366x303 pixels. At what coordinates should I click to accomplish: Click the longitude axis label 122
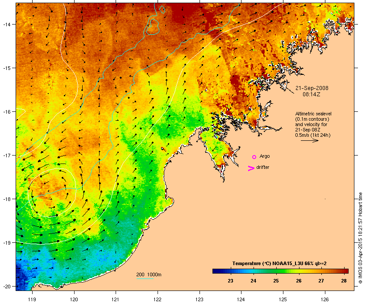[x=158, y=299]
